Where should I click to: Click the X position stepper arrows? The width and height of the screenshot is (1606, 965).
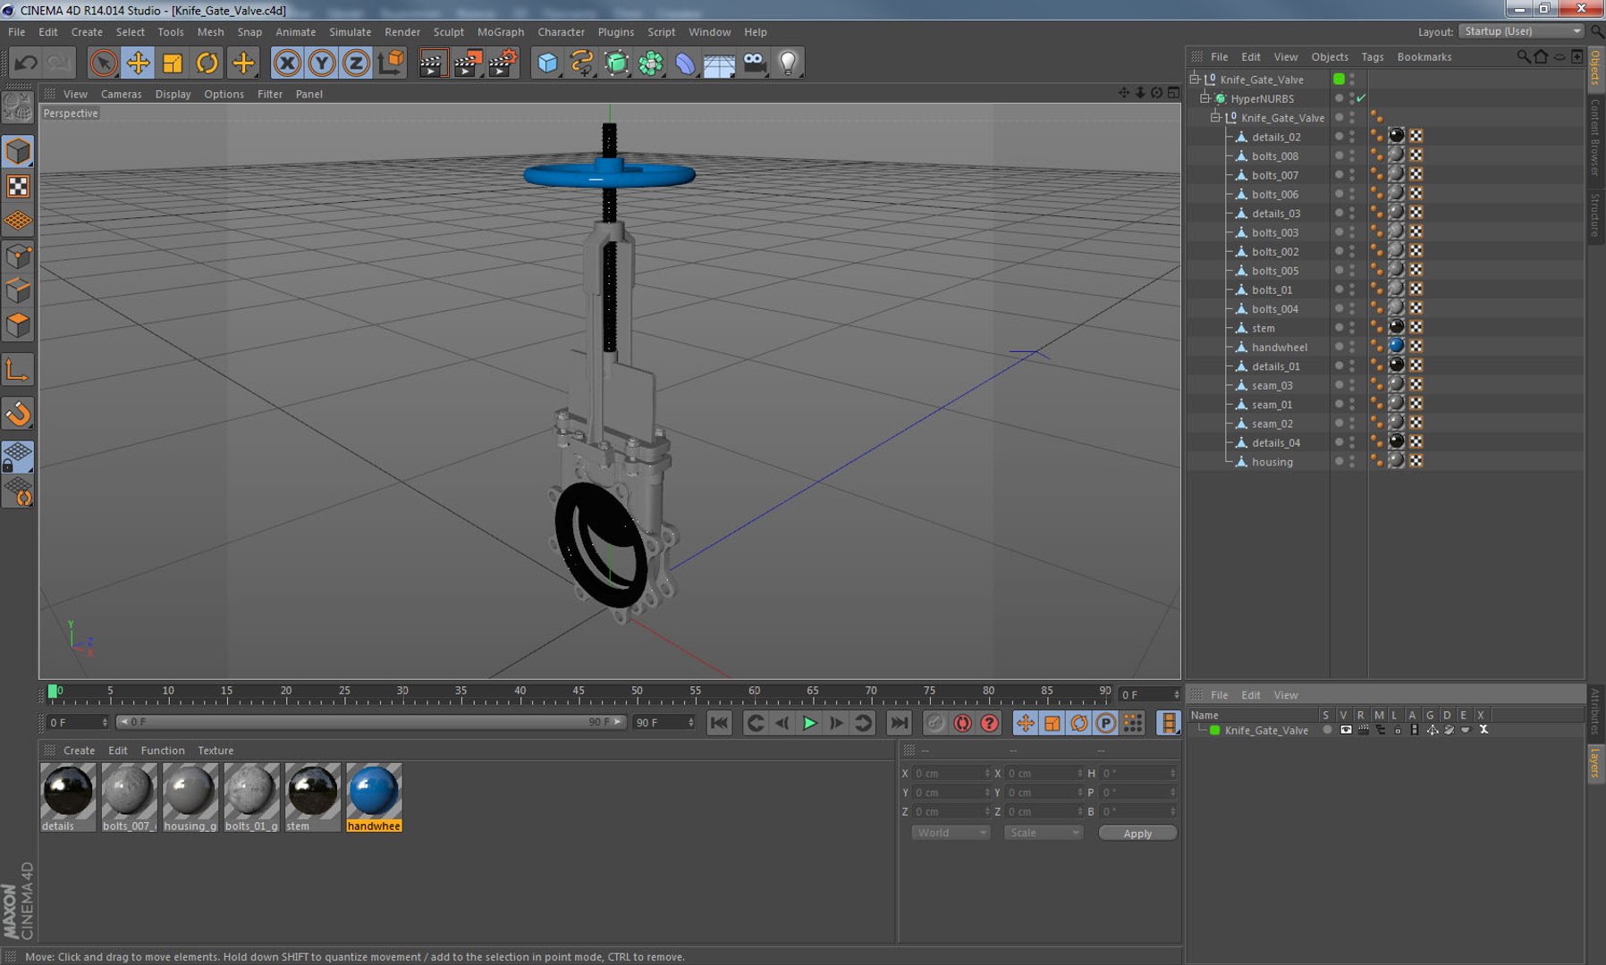987,773
